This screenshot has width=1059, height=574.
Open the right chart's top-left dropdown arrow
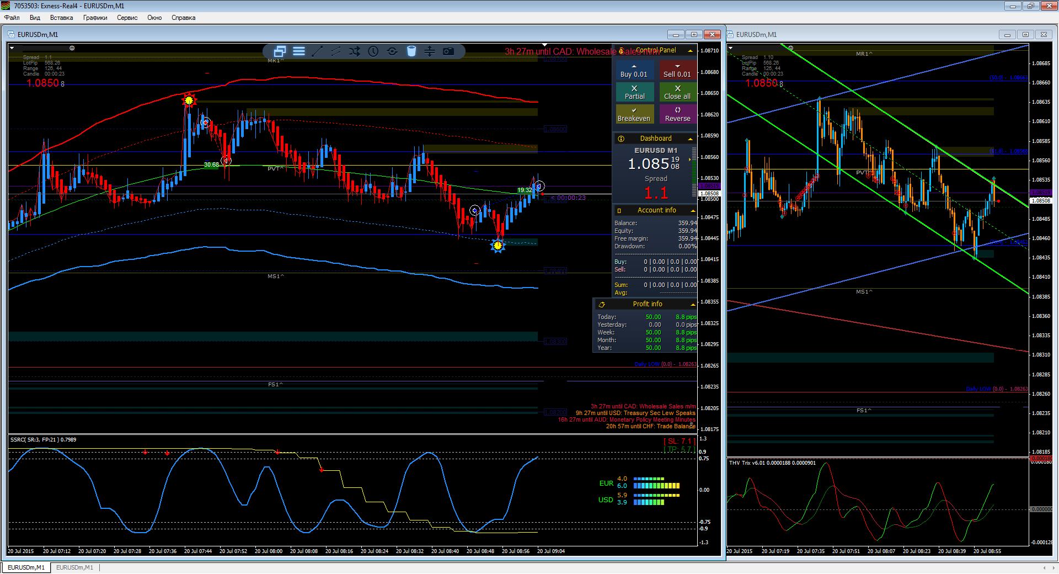pyautogui.click(x=731, y=48)
